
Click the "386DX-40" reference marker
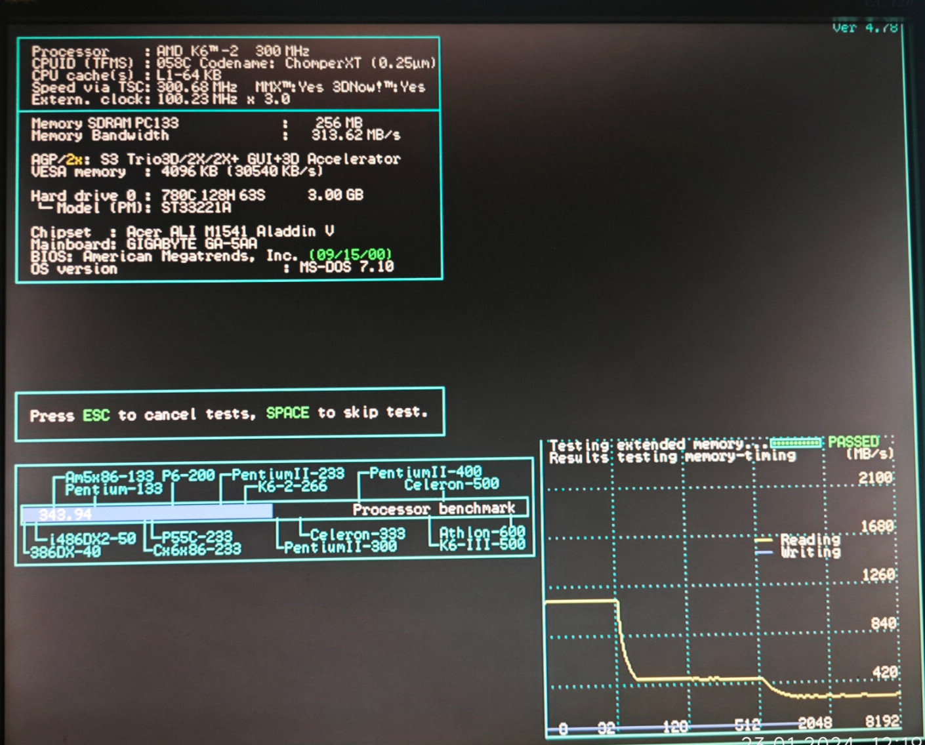pos(66,552)
